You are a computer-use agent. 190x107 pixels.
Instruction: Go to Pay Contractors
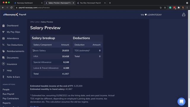click(x=11, y=98)
